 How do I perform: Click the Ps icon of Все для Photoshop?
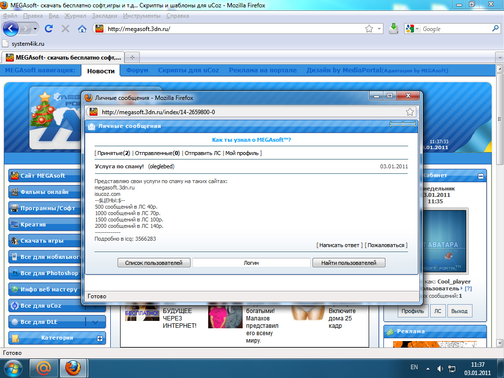[15, 273]
